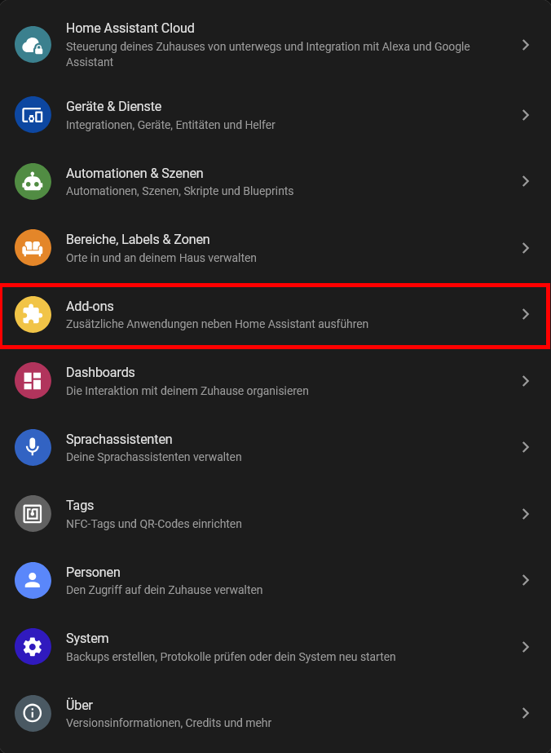The width and height of the screenshot is (551, 753).
Task: Expand Home Assistant Cloud via its chevron
Action: 526,45
